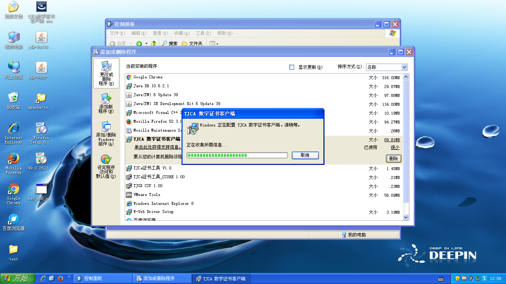Click the keyboard language bar icon
506x284 pixels.
pos(440,278)
